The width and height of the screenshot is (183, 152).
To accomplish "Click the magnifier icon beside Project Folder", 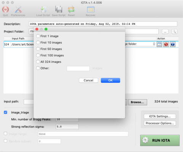I will 174,31.
